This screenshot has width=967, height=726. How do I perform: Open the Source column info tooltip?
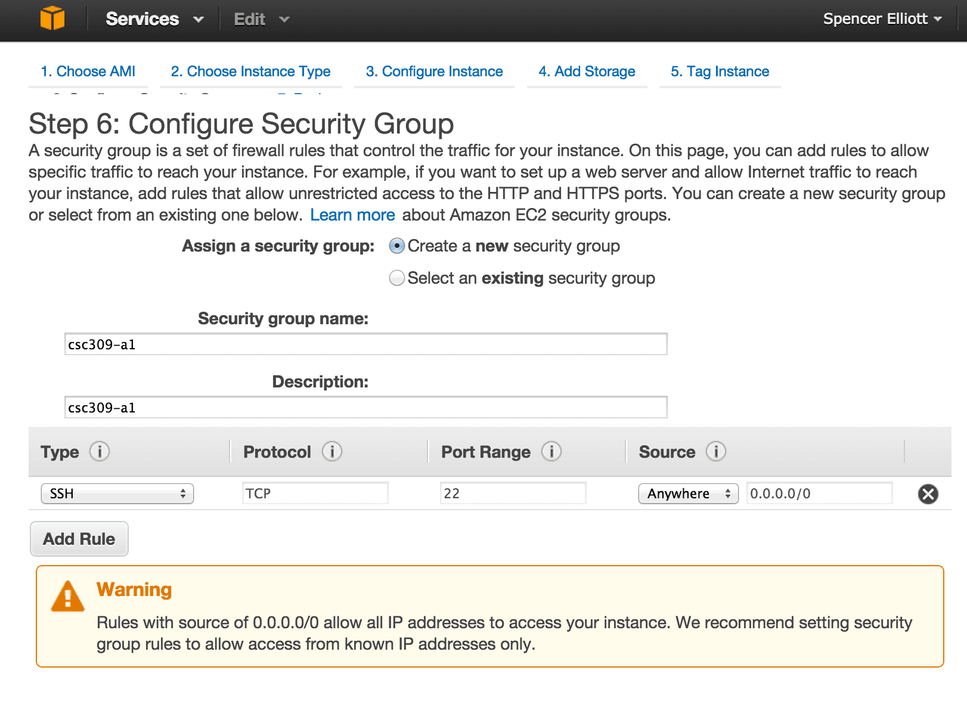[x=716, y=452]
